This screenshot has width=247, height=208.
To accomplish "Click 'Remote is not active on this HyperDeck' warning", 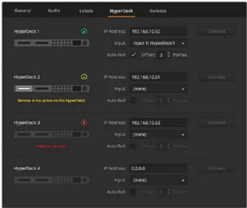I will [52, 101].
